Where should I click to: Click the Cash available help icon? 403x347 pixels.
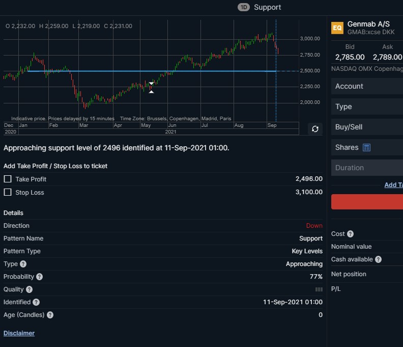tap(378, 259)
